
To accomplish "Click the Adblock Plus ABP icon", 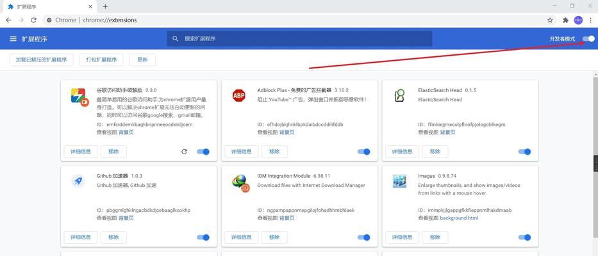I will click(238, 95).
